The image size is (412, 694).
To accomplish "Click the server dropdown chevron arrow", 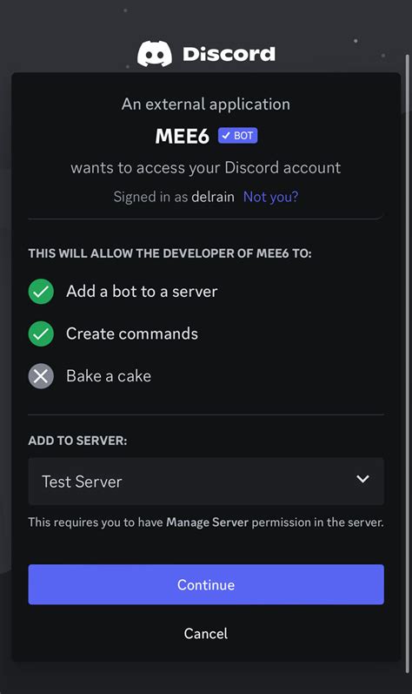I will 362,479.
